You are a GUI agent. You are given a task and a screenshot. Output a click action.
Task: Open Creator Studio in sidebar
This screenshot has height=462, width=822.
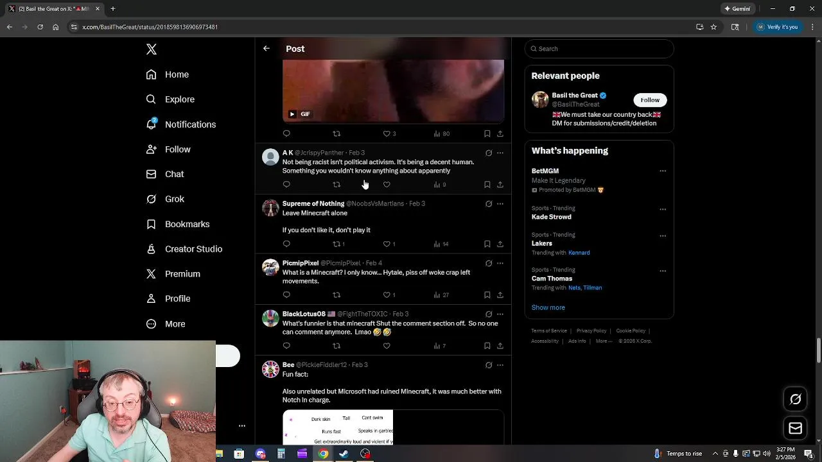(184, 249)
